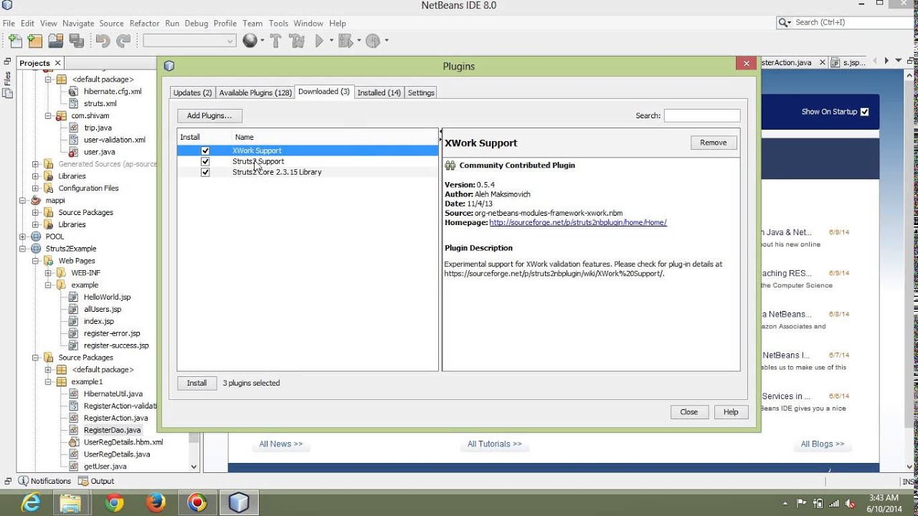This screenshot has width=918, height=516.
Task: Collapse the com.shivam package node
Action: (x=48, y=115)
